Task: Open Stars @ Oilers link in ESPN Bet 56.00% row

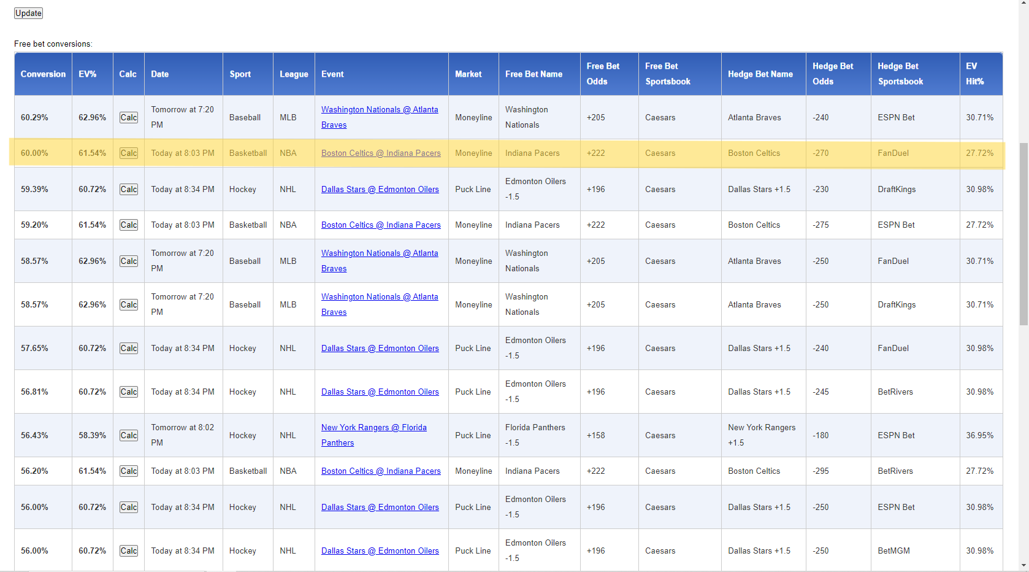Action: 380,507
